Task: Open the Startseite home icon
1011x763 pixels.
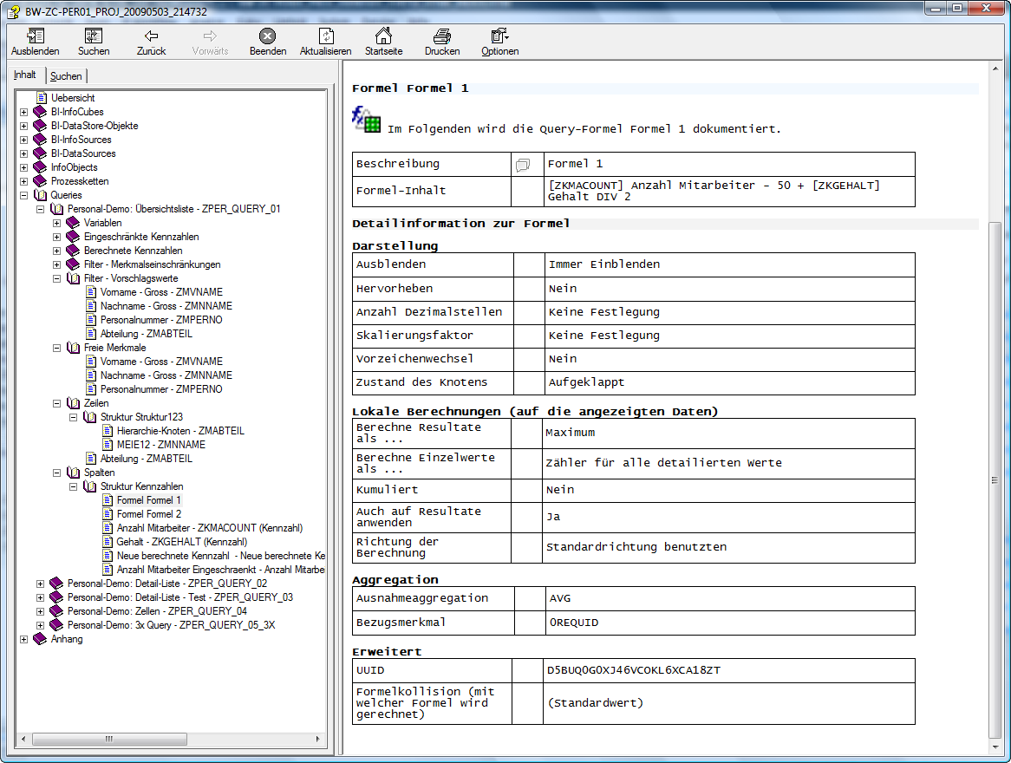Action: (x=383, y=36)
